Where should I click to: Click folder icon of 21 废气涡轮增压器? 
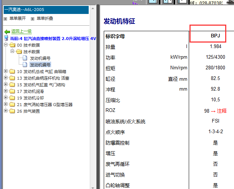pyautogui.click(x=12, y=104)
